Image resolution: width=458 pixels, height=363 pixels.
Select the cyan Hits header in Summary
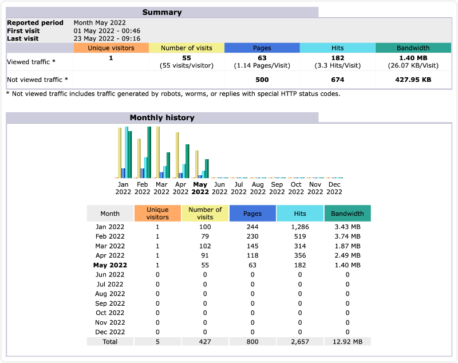[x=337, y=48]
